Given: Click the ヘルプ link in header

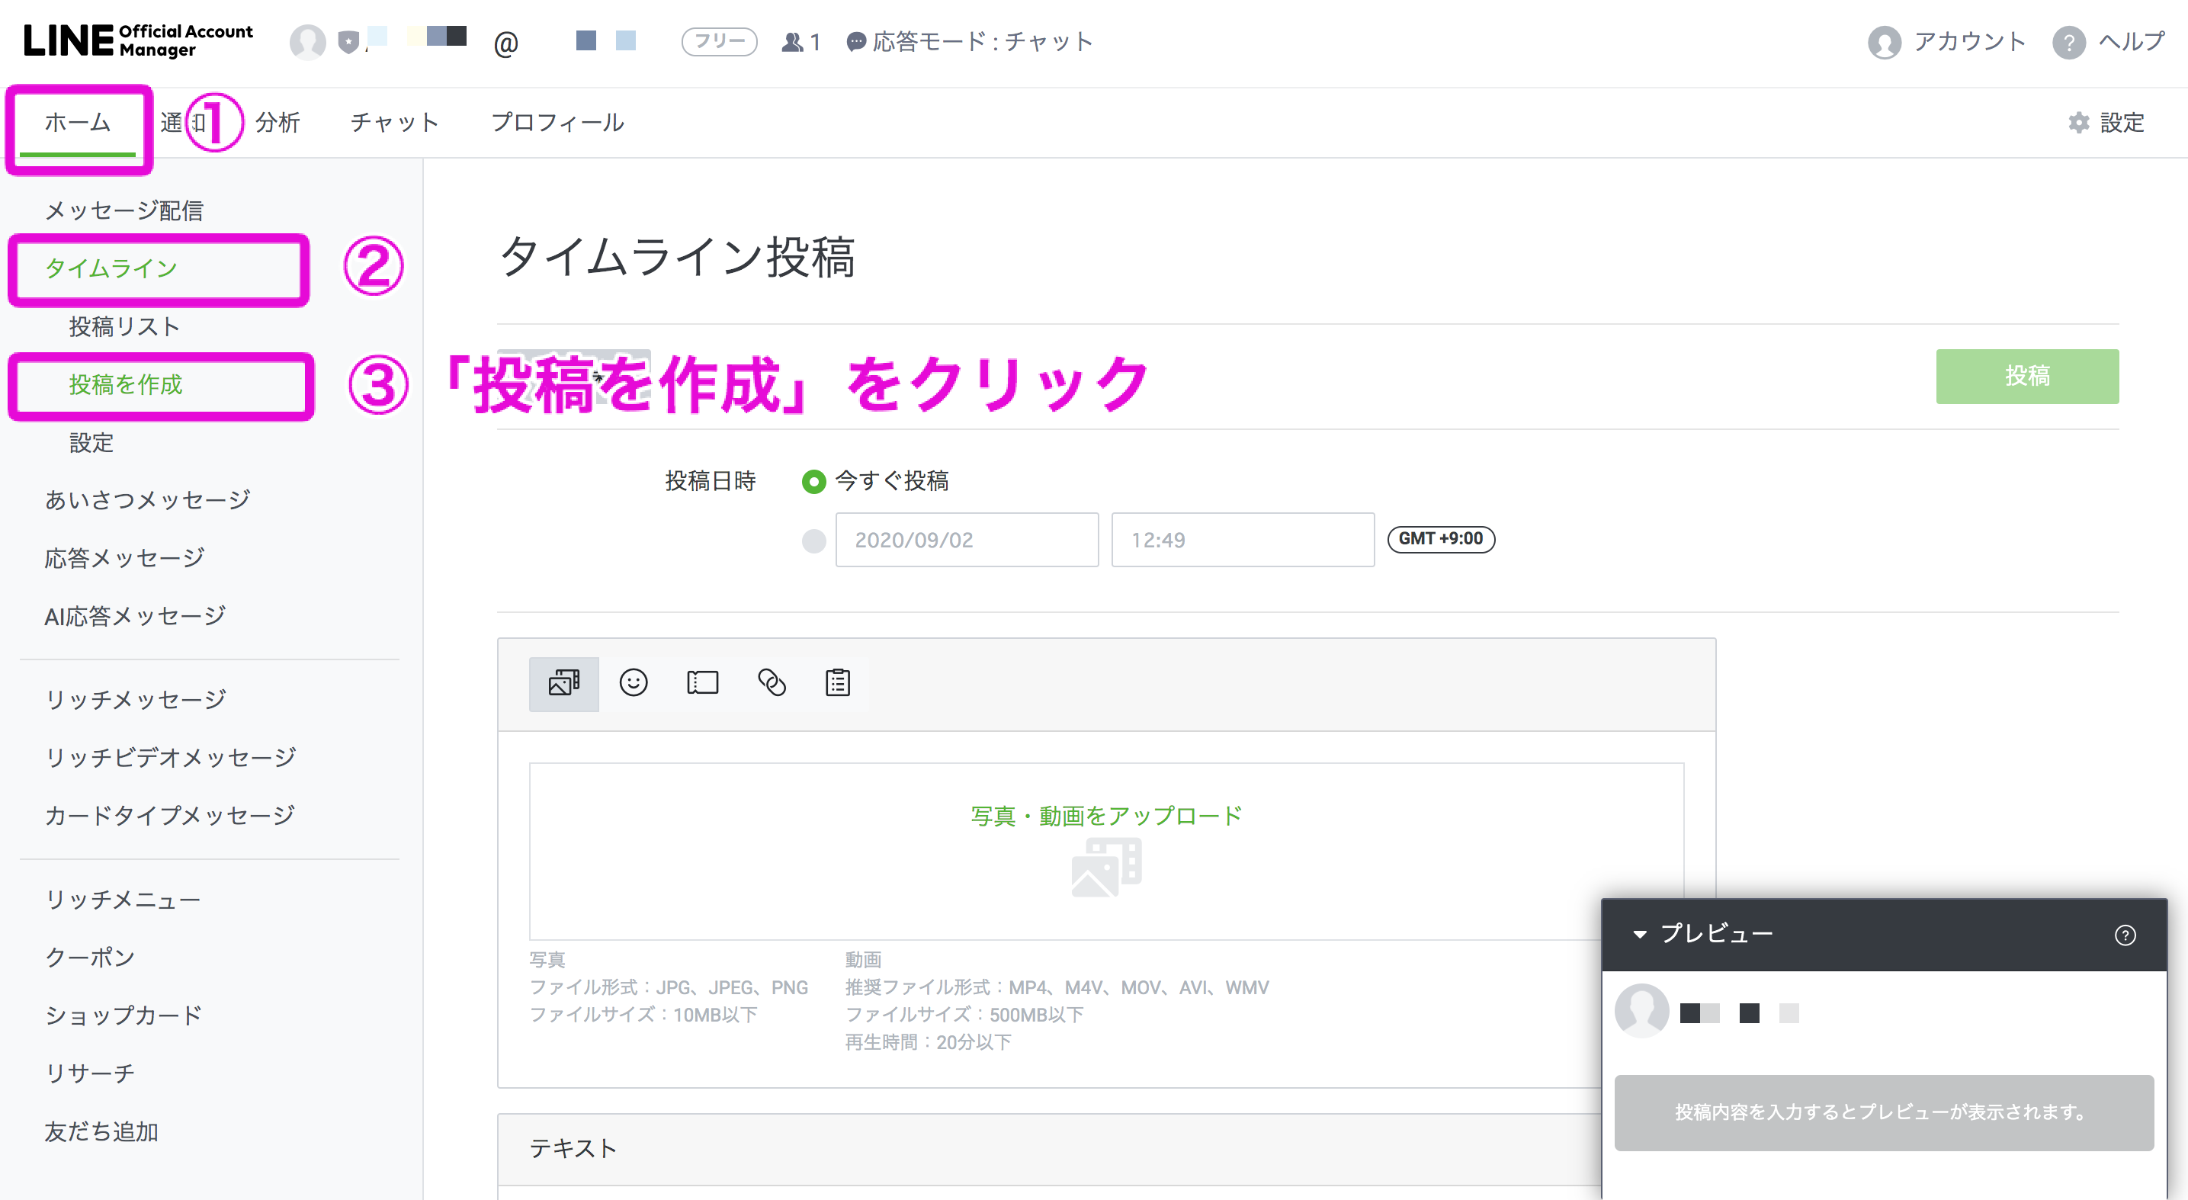Looking at the screenshot, I should (x=2131, y=42).
